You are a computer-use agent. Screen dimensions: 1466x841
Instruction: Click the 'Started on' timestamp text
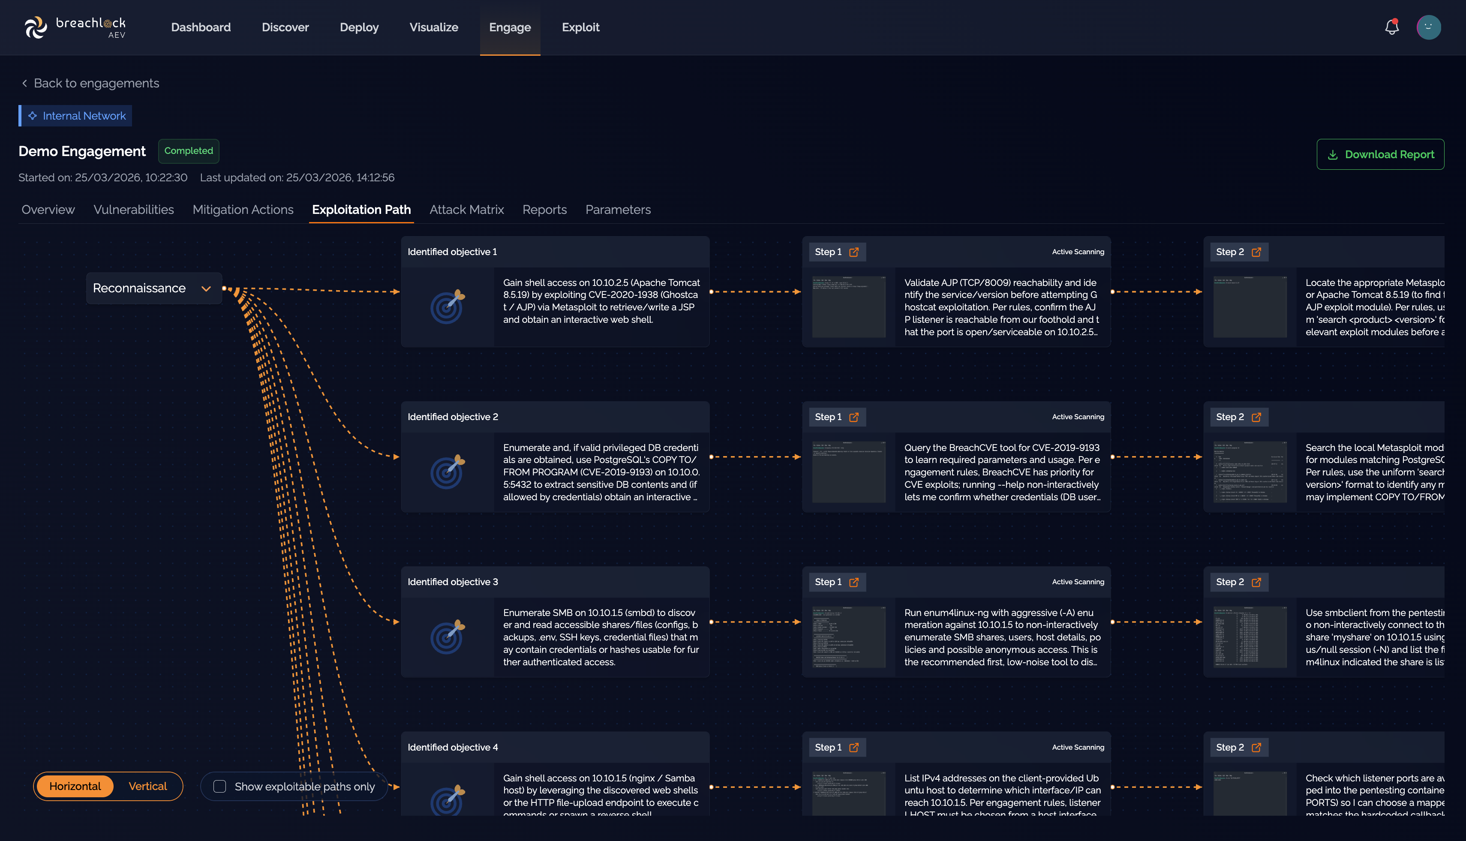tap(103, 178)
